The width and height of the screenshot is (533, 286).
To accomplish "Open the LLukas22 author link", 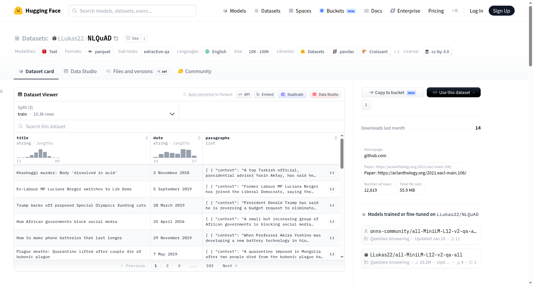I will (71, 38).
